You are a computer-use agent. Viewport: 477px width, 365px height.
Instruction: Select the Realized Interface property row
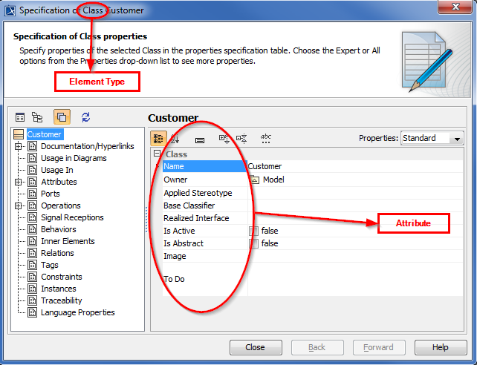coord(312,218)
